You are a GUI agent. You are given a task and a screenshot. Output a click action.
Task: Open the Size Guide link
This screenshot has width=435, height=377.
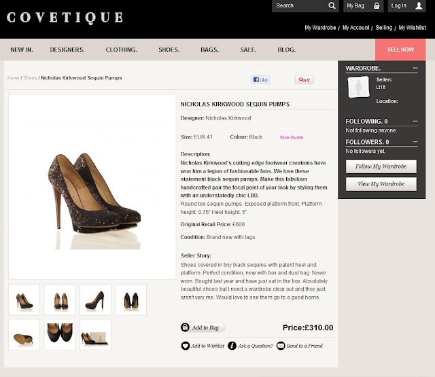tap(292, 137)
